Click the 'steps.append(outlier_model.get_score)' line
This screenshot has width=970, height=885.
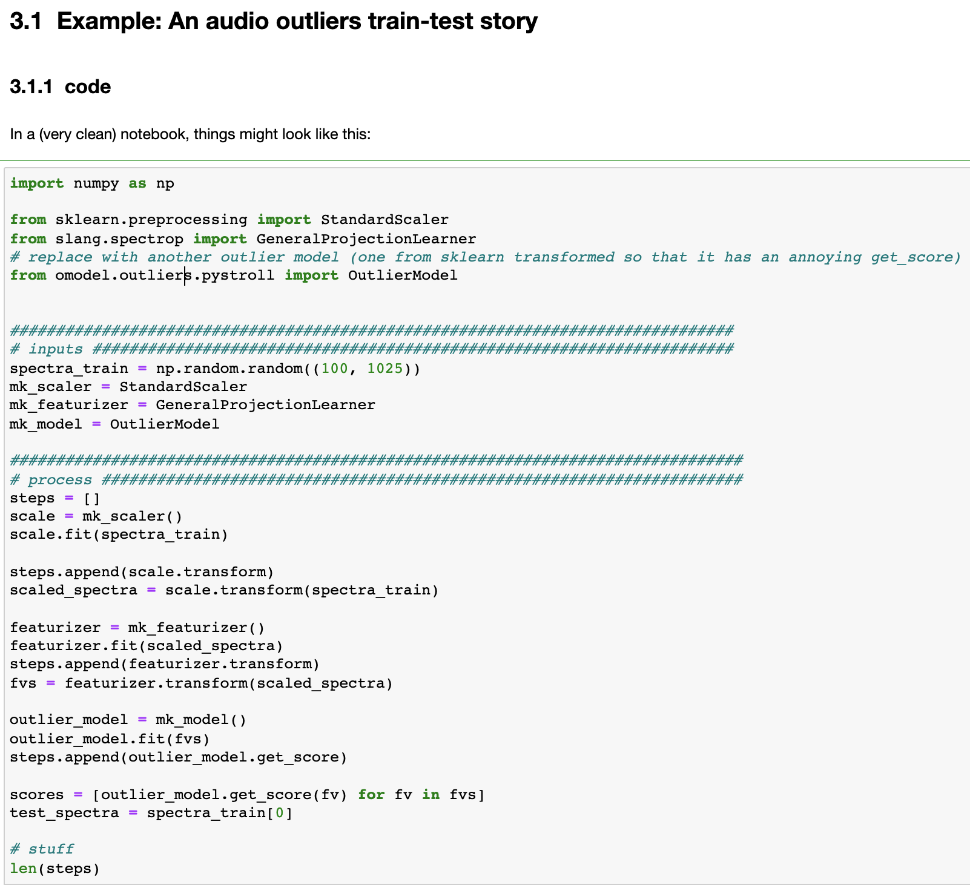point(179,757)
